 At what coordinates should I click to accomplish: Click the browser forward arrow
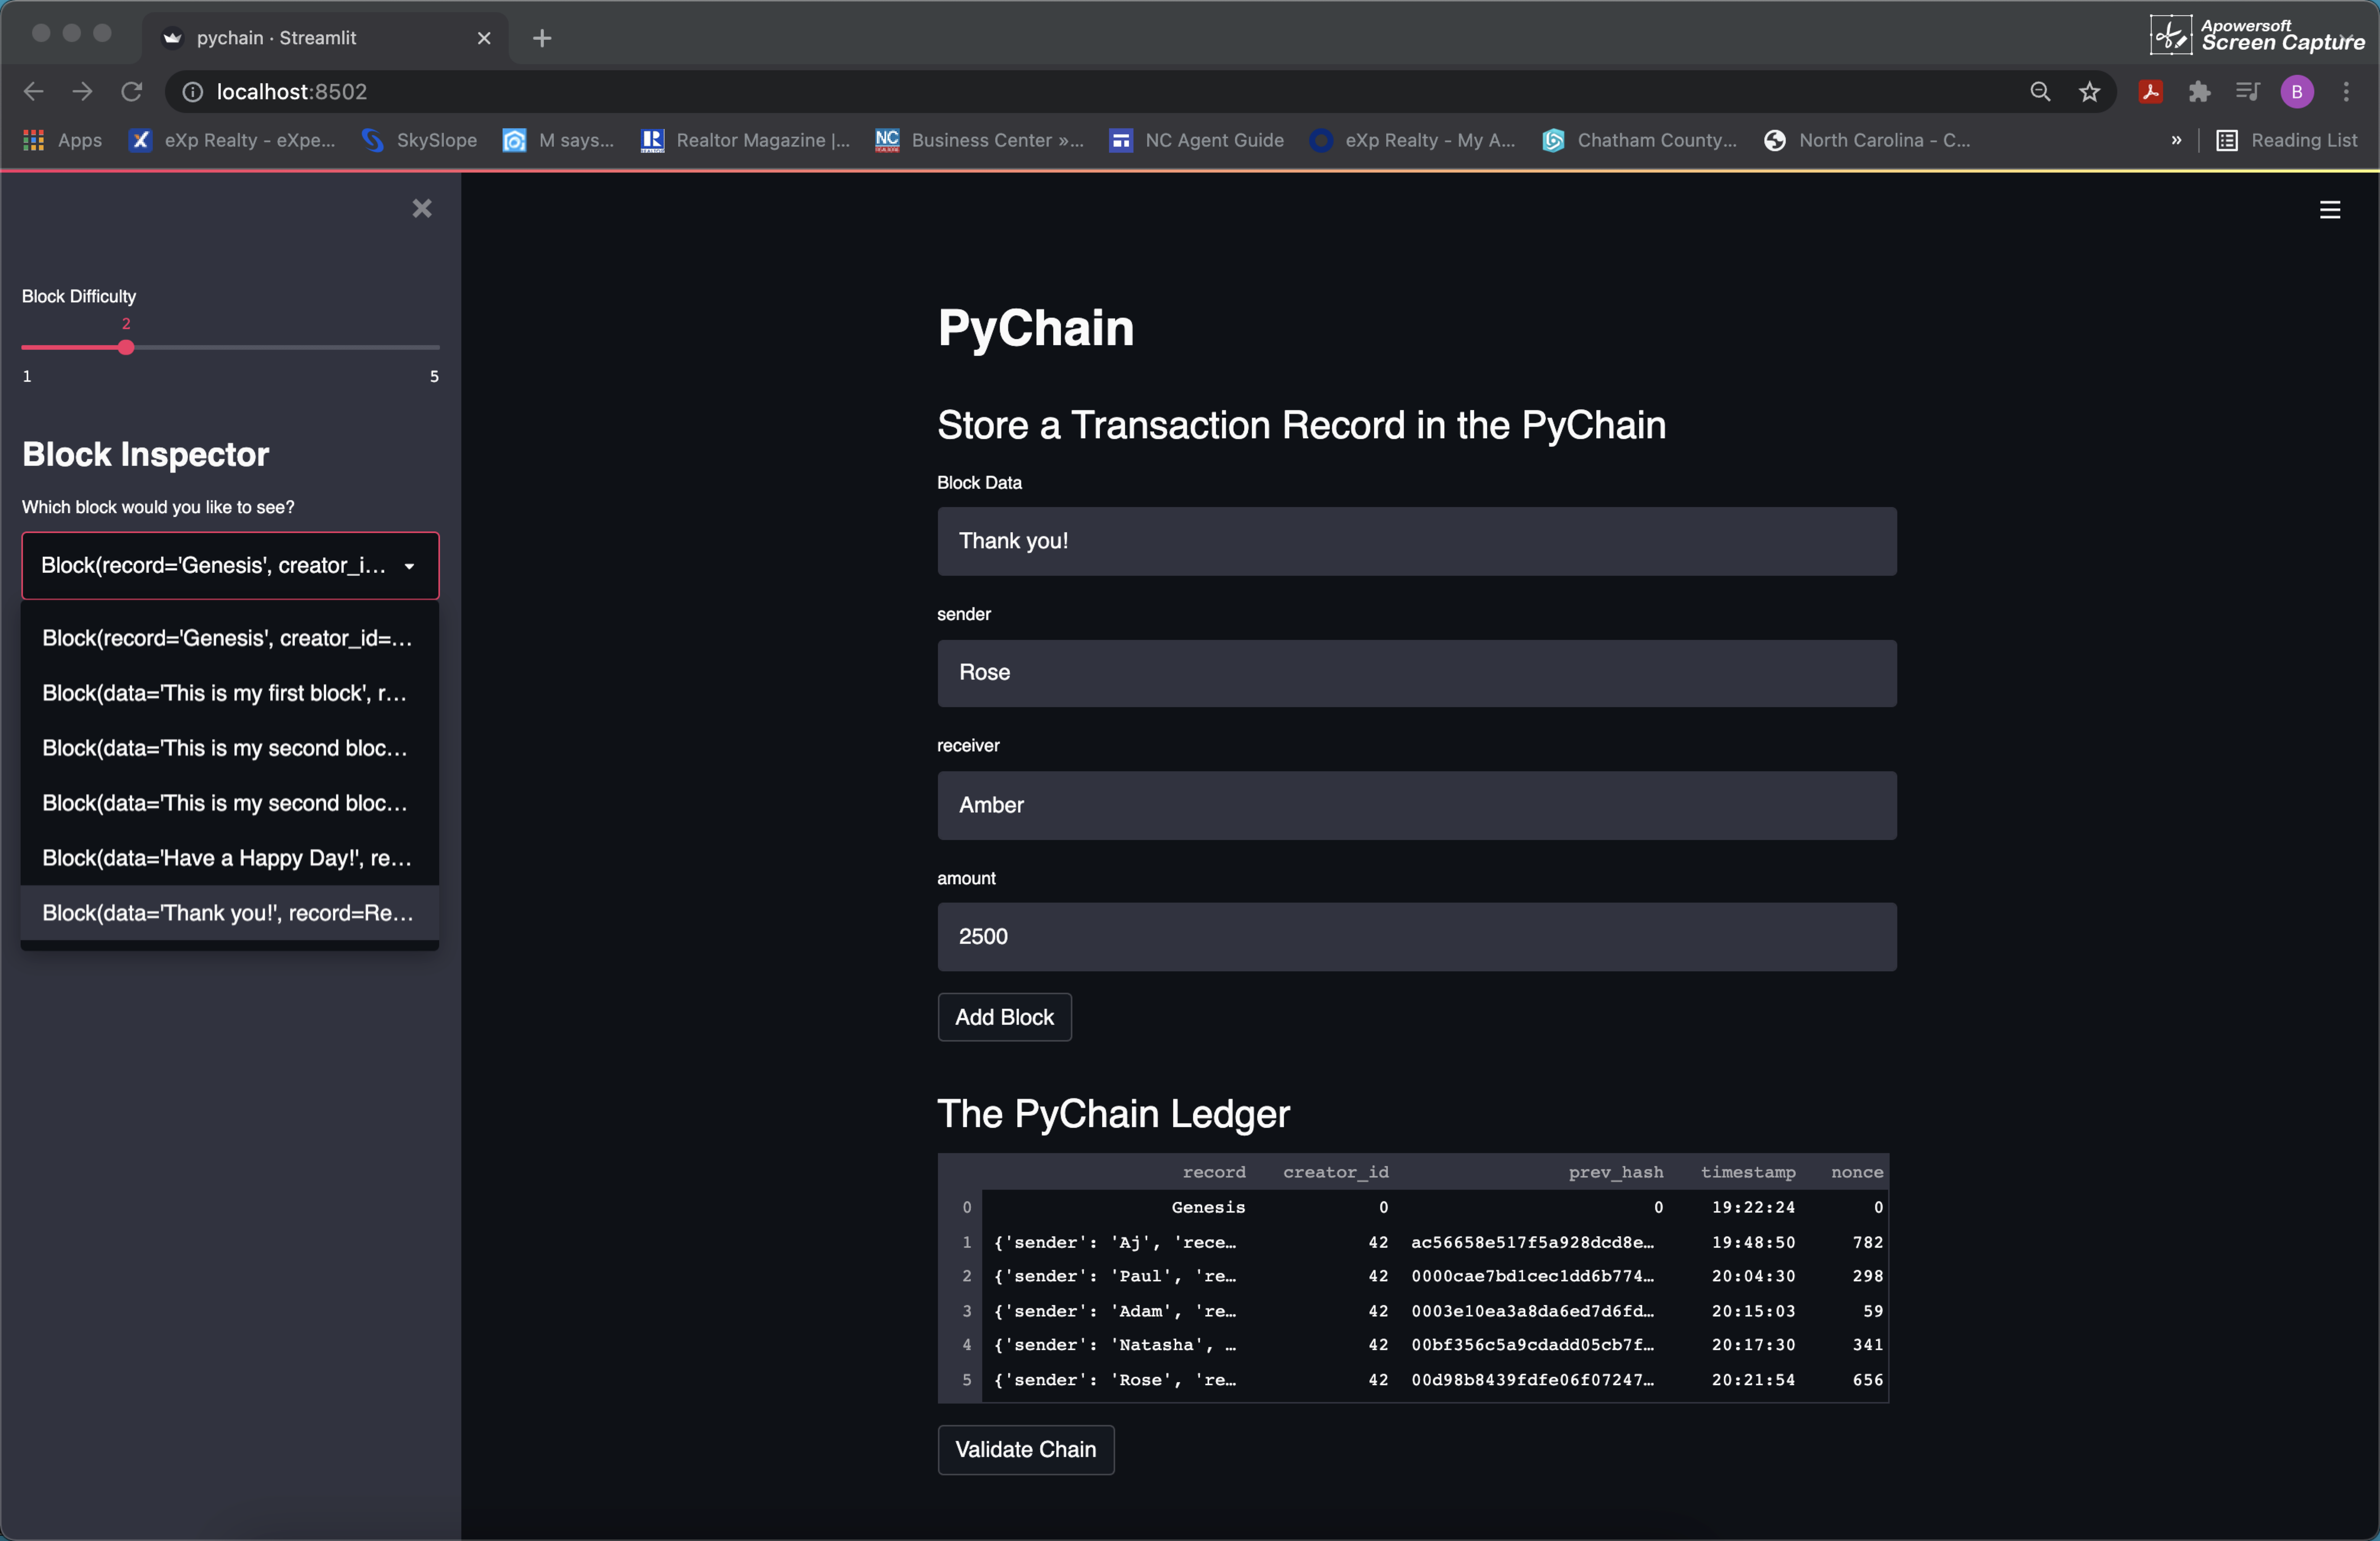click(82, 92)
